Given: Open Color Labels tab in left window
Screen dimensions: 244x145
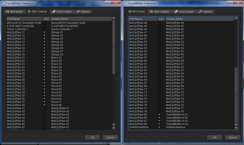Looking at the screenshot, I should [x=62, y=12].
